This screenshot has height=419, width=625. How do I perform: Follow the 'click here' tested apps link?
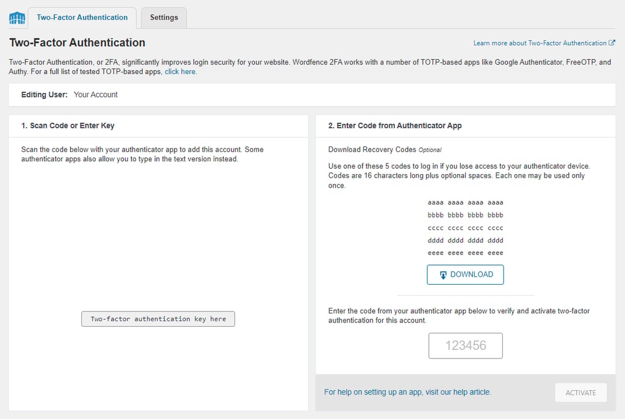click(x=180, y=72)
